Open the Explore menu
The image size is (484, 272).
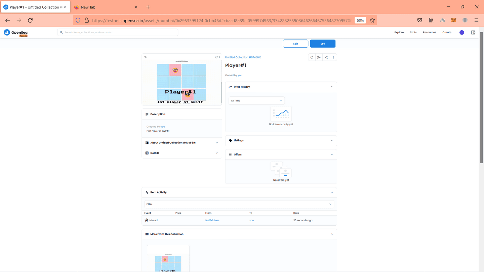[x=399, y=33]
